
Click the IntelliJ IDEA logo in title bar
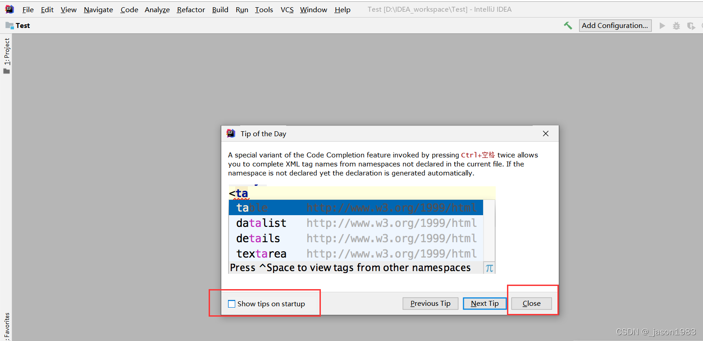pos(9,9)
